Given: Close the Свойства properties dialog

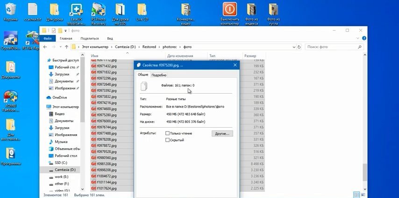Looking at the screenshot, I should pos(235,65).
